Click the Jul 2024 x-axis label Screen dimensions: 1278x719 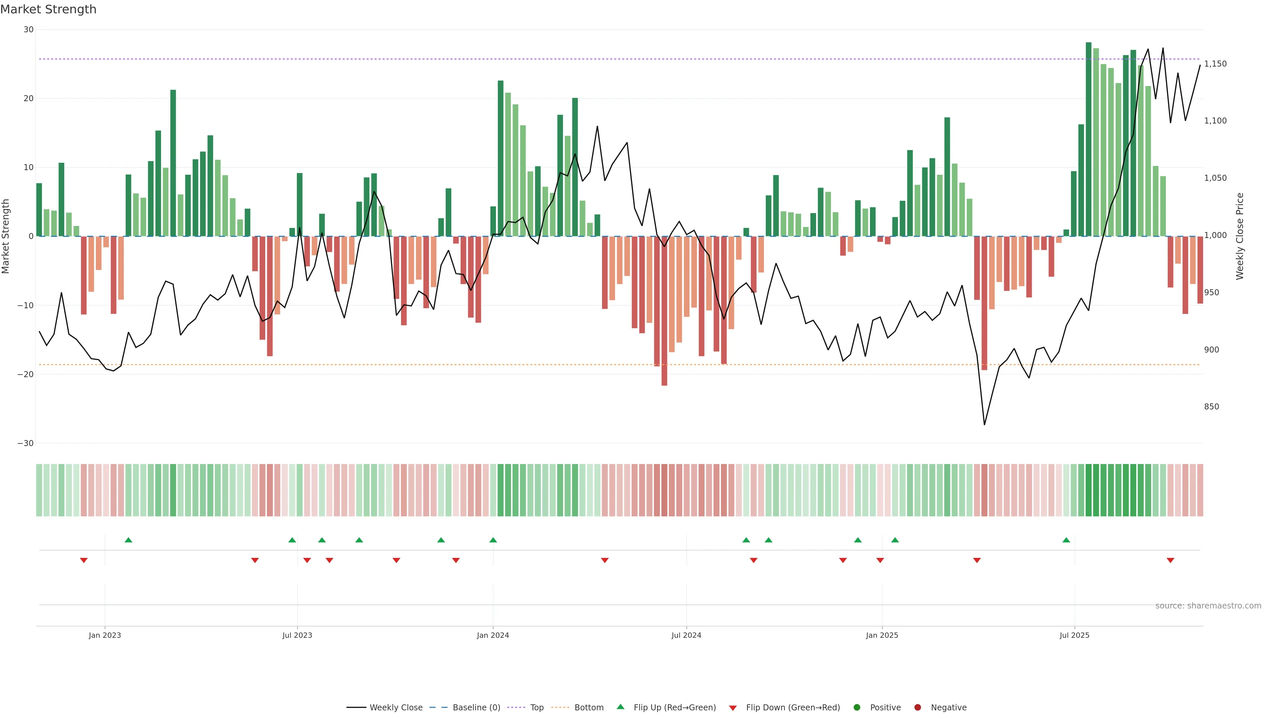click(686, 635)
